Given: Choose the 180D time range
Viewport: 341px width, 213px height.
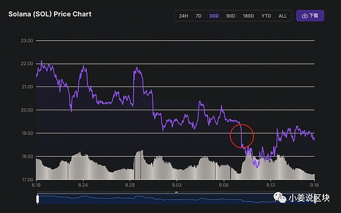Looking at the screenshot, I should coord(248,16).
